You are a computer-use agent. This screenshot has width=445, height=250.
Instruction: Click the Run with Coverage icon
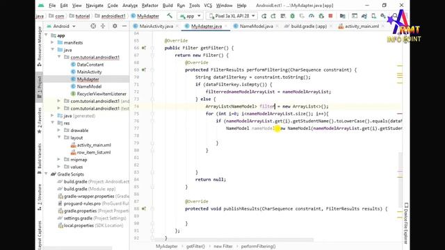pos(302,16)
